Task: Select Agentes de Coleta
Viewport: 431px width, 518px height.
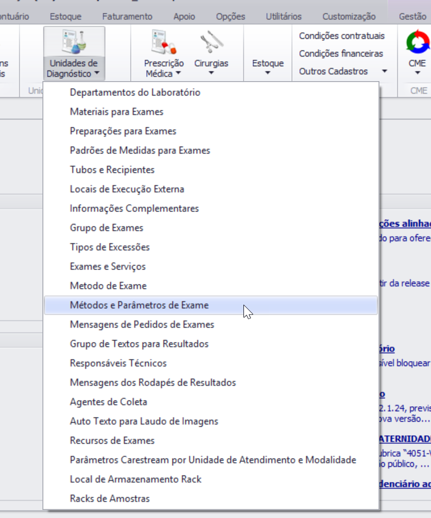Action: [x=211, y=402]
